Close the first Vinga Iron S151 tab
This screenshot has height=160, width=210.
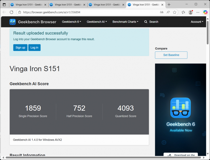(45, 5)
